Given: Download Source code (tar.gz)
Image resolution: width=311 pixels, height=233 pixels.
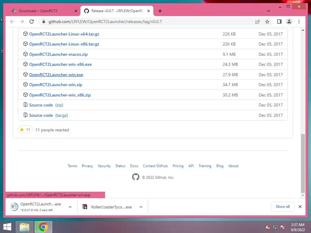Looking at the screenshot, I should 48,115.
